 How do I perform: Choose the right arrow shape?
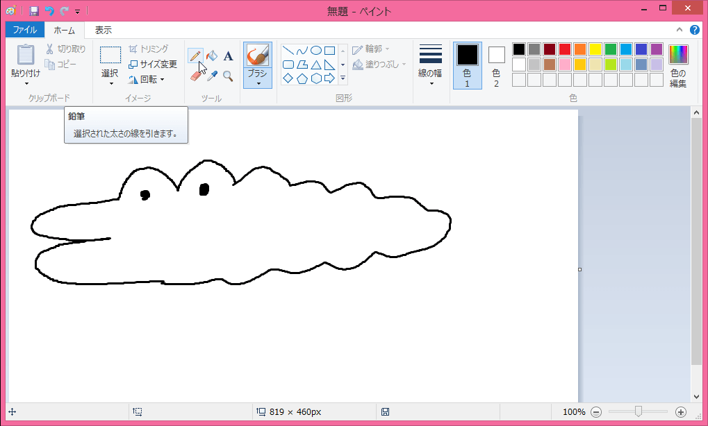329,78
